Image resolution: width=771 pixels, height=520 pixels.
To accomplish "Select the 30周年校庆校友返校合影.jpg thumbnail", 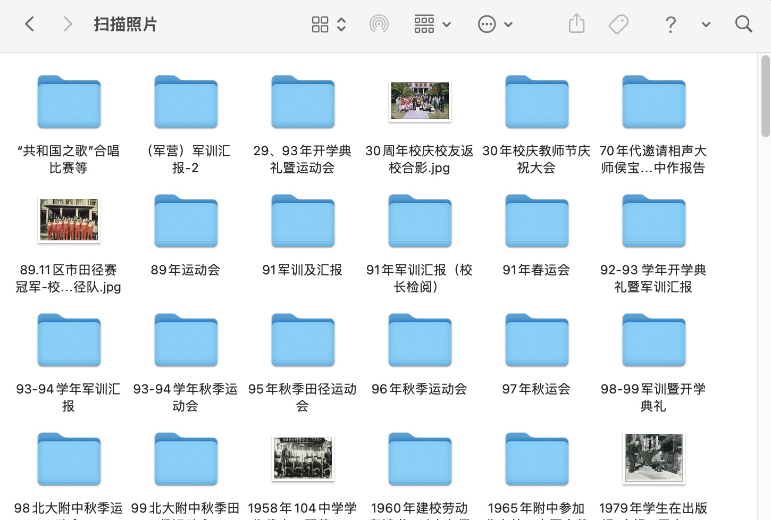I will [x=420, y=101].
